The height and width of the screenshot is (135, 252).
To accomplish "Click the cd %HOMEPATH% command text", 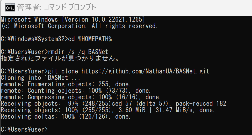I will [x=90, y=39].
